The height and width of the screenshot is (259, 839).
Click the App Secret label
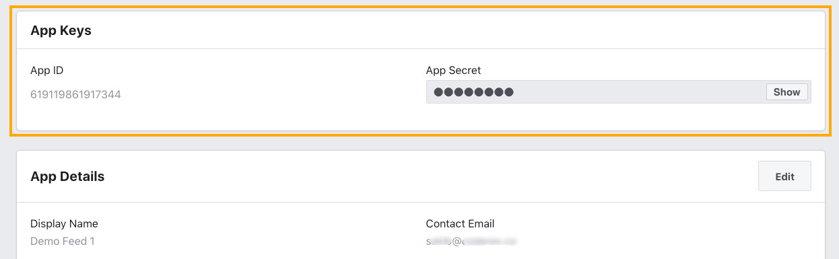pos(453,70)
